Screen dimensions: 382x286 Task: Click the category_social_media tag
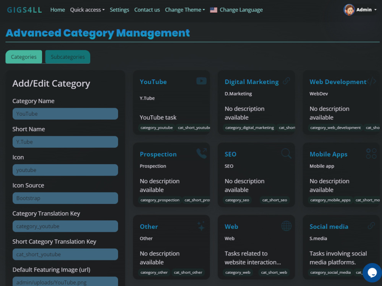(330, 272)
